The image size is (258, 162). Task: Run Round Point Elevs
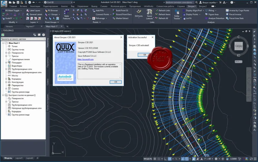pos(122,14)
